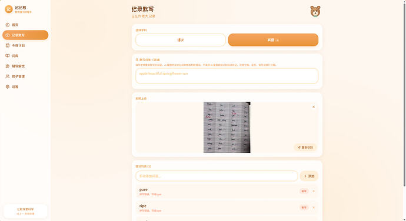
Task: Click the 添加 add button
Action: coord(309,176)
